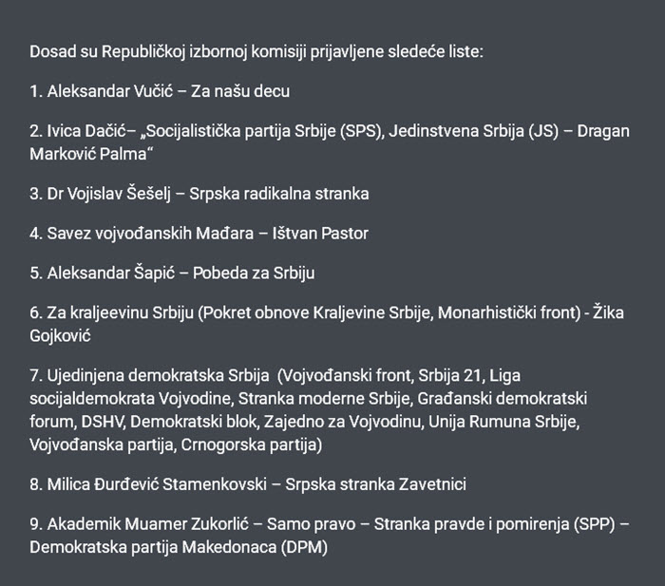The image size is (665, 586).
Task: Click 'Demokratska partija Makedonaca (DPM)' text
Action: pos(179,547)
